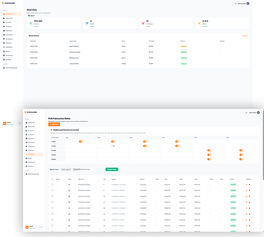Click the notification bell in the Overview header
The height and width of the screenshot is (237, 264).
coord(235,3)
